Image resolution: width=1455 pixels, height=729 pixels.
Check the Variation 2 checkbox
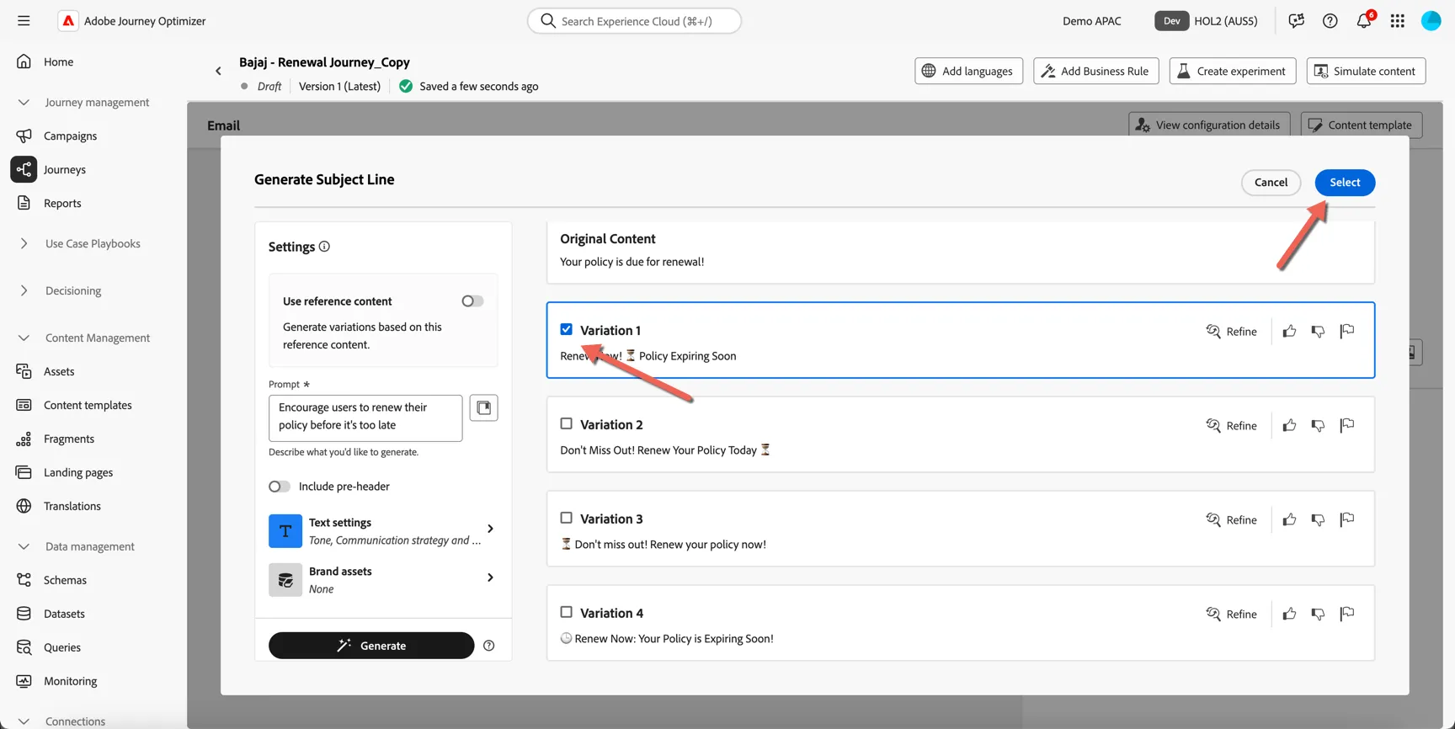click(x=567, y=424)
